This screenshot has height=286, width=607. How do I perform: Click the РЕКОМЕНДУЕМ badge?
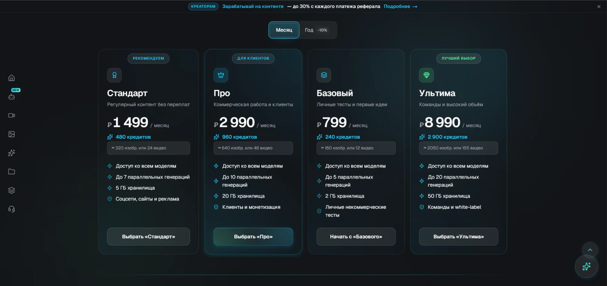click(148, 58)
